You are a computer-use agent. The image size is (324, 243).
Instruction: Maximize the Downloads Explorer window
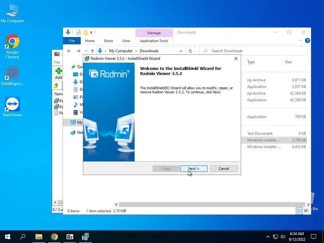(289, 32)
